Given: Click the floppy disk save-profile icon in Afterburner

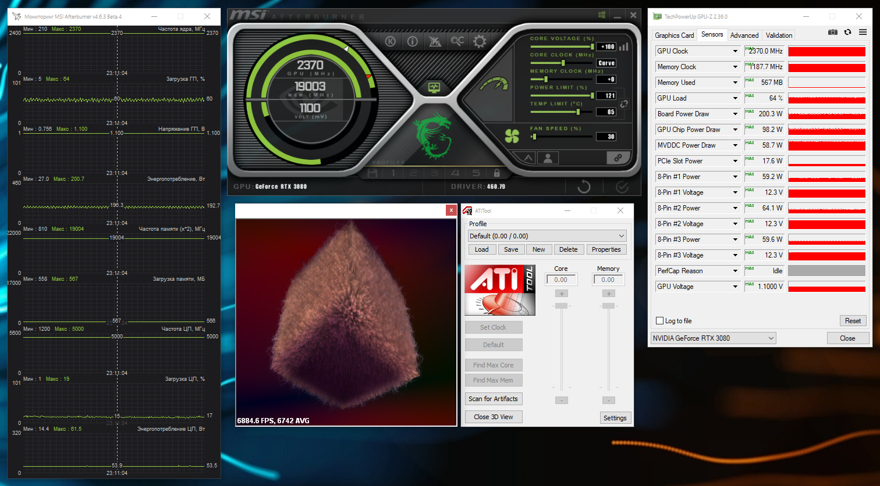Looking at the screenshot, I should 372,173.
